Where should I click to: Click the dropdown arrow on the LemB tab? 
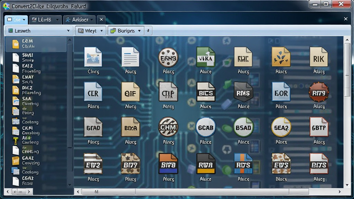coord(57,20)
